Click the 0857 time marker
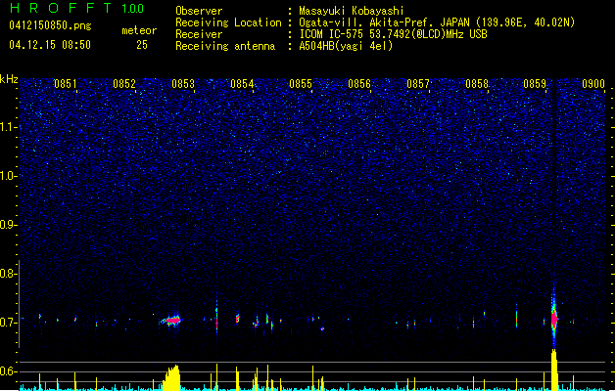This screenshot has height=391, width=616. pyautogui.click(x=418, y=84)
